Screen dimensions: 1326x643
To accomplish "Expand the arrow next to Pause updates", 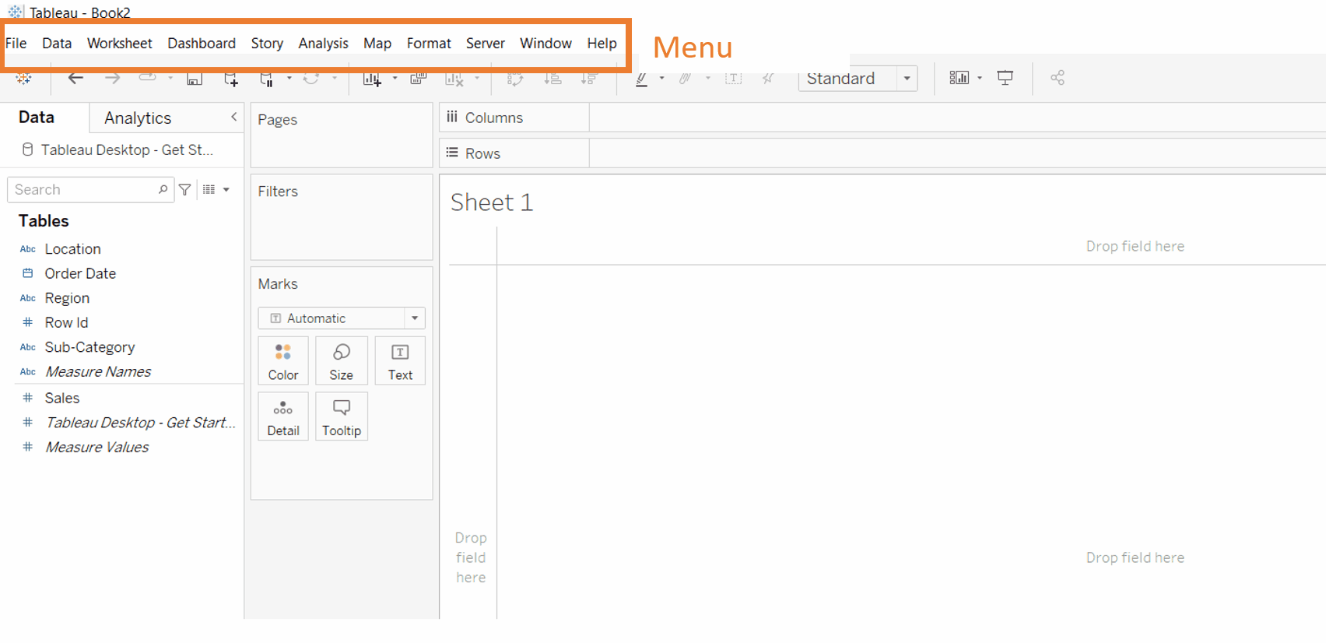I will coord(289,79).
